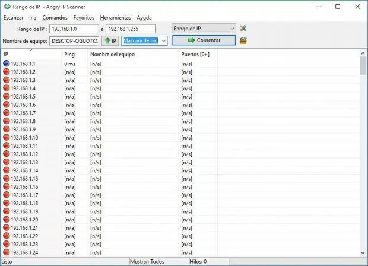Click the red status icon for 192.168.1.9
This screenshot has height=266, width=368.
click(7, 129)
